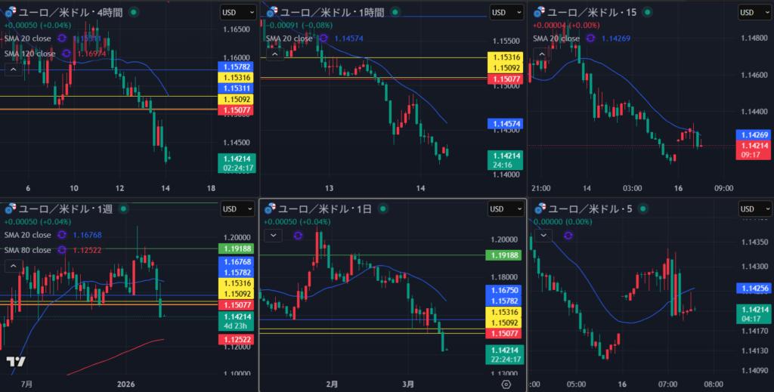Open chart settings gear in daily chart
The image size is (774, 392).
tap(506, 384)
